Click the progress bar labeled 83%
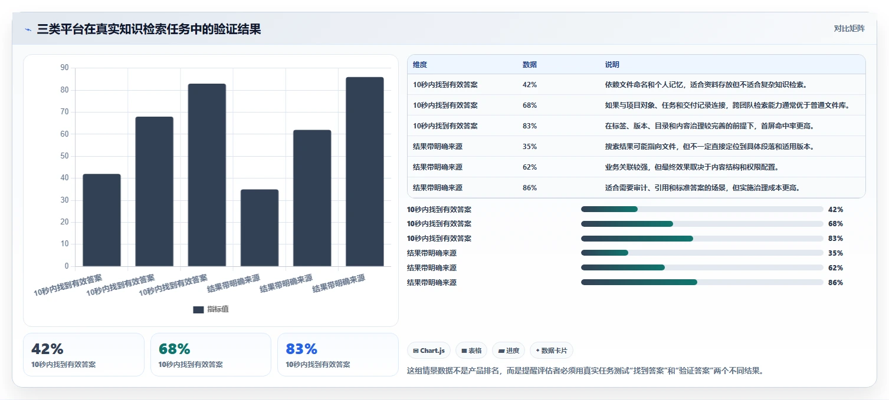889x400 pixels. coord(702,239)
